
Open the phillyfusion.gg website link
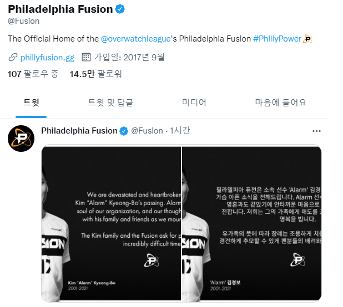[48, 58]
